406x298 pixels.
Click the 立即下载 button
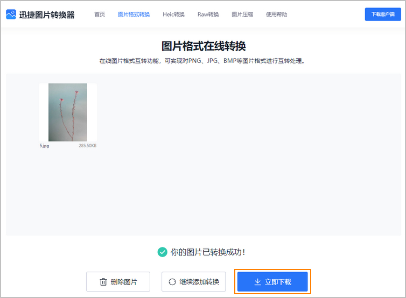click(272, 281)
